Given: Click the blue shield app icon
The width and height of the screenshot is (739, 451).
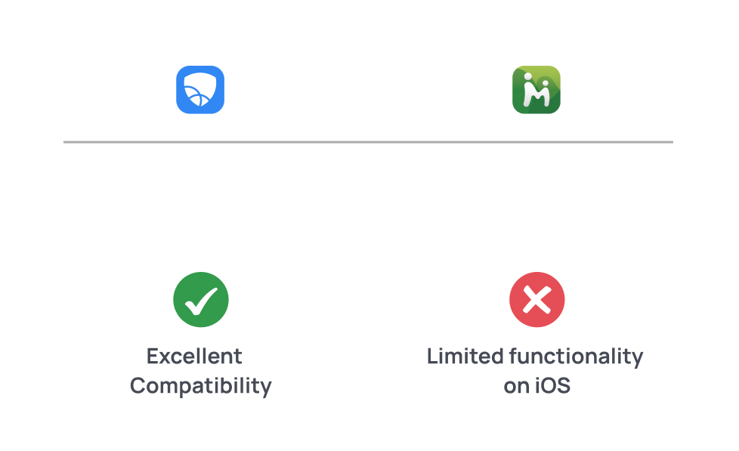Looking at the screenshot, I should tap(200, 90).
